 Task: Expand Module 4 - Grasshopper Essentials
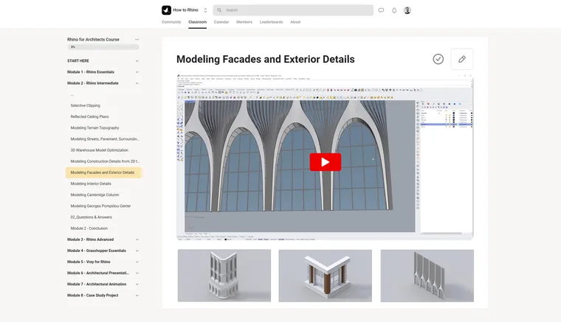[103, 251]
